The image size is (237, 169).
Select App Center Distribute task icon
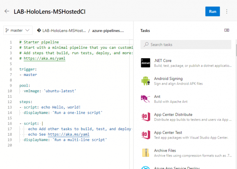(146, 117)
